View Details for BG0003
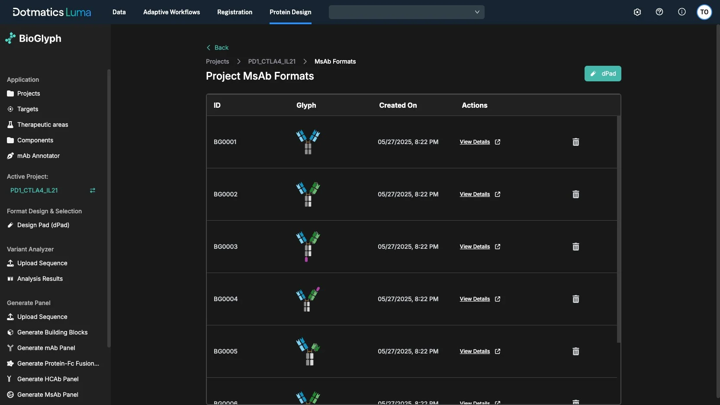Image resolution: width=720 pixels, height=405 pixels. point(475,247)
